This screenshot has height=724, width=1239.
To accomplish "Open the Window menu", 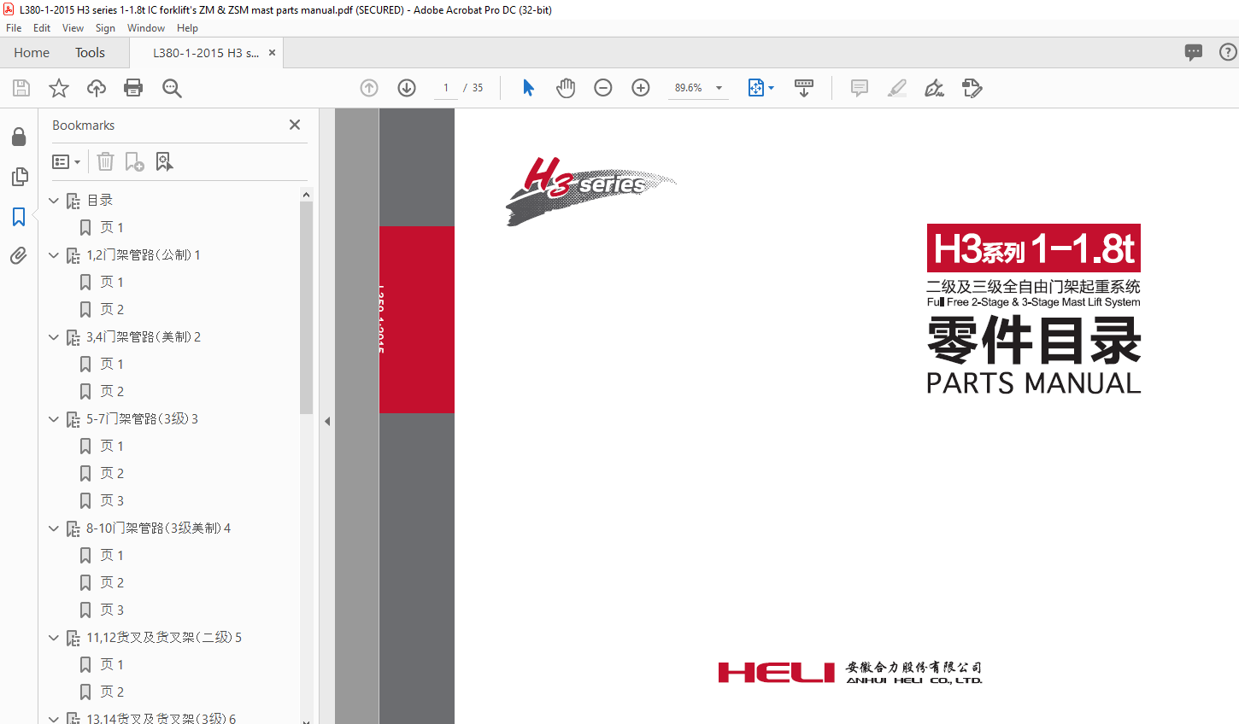I will coord(146,28).
